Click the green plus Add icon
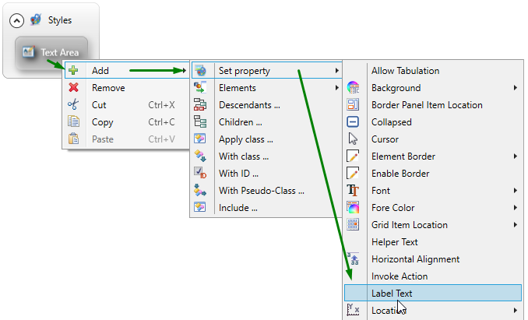 pyautogui.click(x=74, y=71)
